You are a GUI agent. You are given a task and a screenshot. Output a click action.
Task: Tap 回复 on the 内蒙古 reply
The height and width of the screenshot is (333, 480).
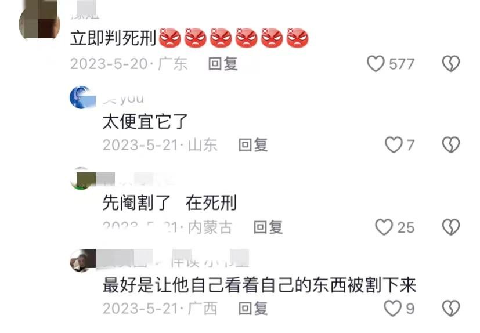click(268, 227)
